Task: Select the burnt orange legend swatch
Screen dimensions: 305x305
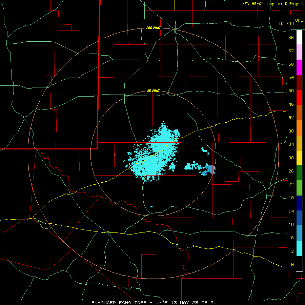Action: pyautogui.click(x=299, y=113)
